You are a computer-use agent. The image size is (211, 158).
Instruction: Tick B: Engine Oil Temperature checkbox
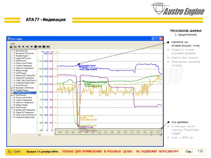tap(12, 112)
